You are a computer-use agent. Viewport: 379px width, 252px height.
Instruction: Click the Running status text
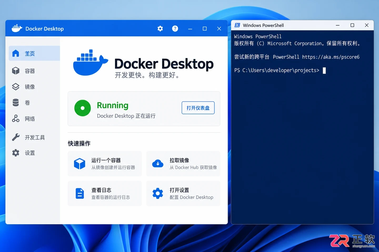[113, 105]
